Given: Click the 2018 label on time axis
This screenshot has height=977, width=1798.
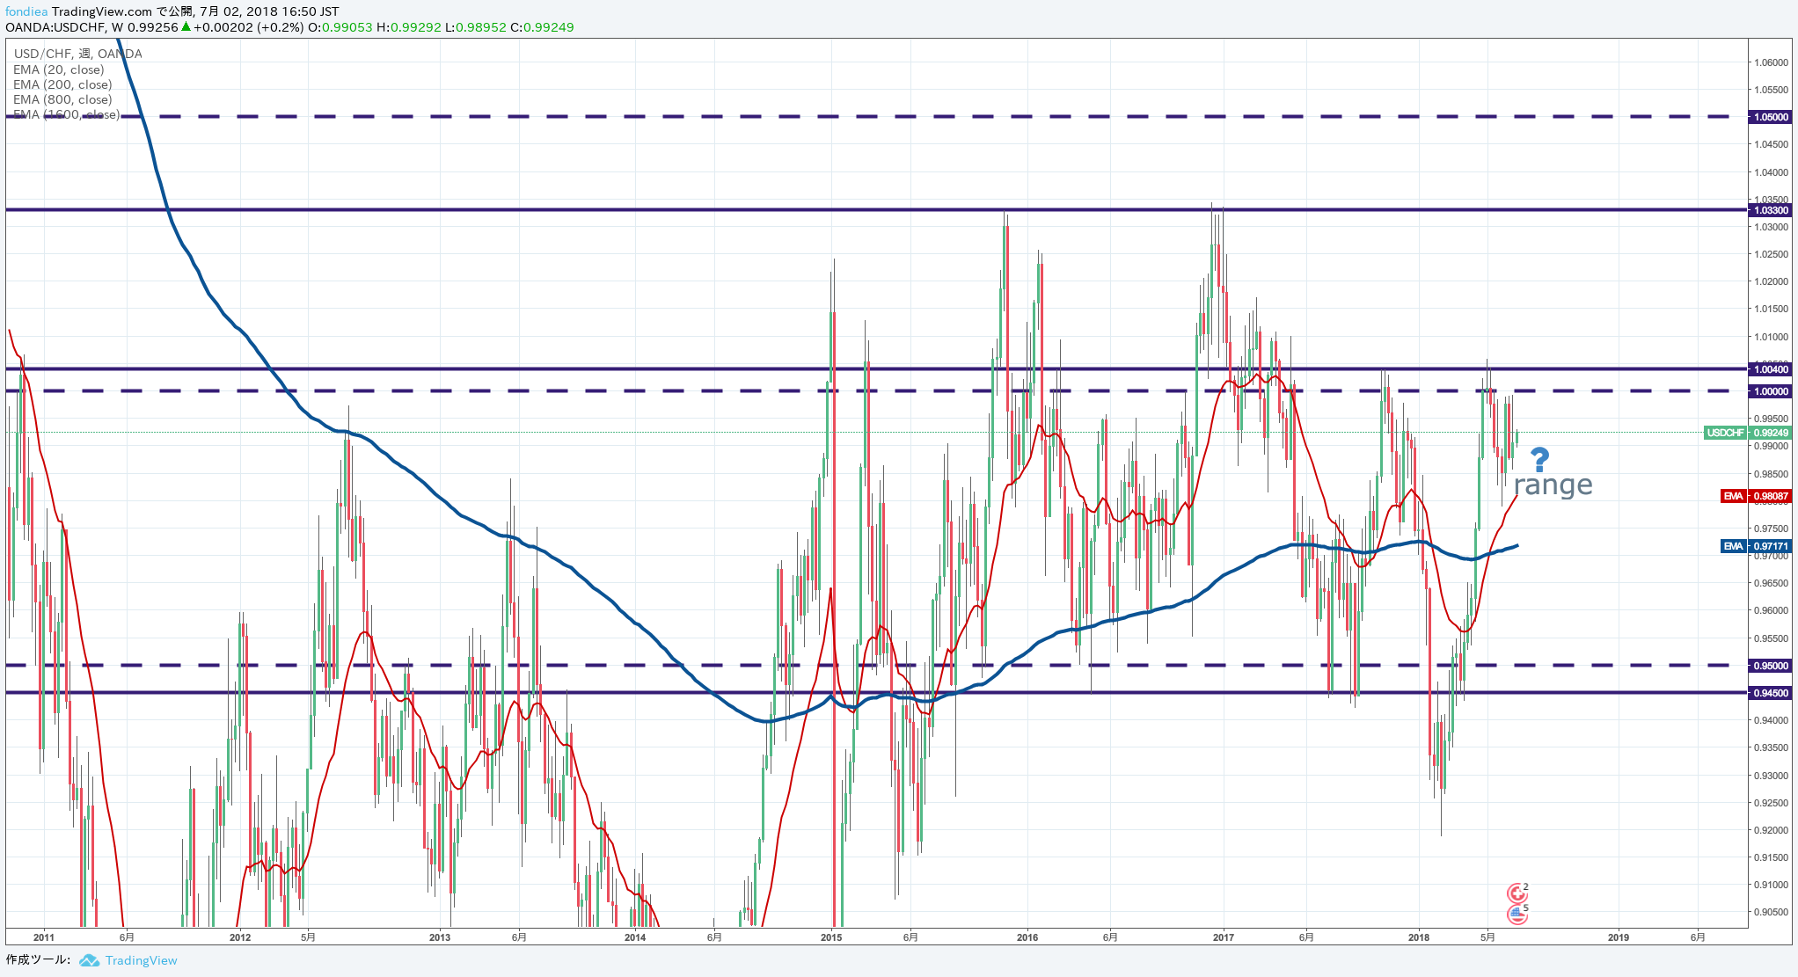Looking at the screenshot, I should [1419, 937].
